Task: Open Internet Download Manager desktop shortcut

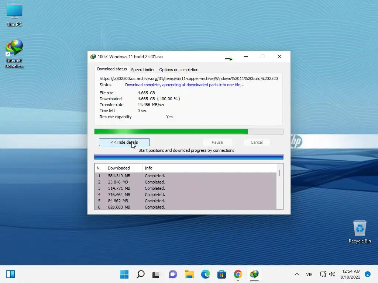Action: click(x=14, y=54)
